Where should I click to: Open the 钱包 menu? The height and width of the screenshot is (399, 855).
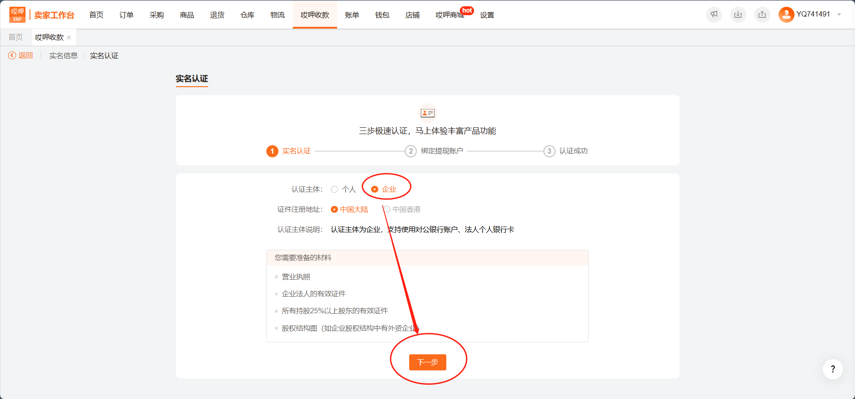(x=382, y=15)
